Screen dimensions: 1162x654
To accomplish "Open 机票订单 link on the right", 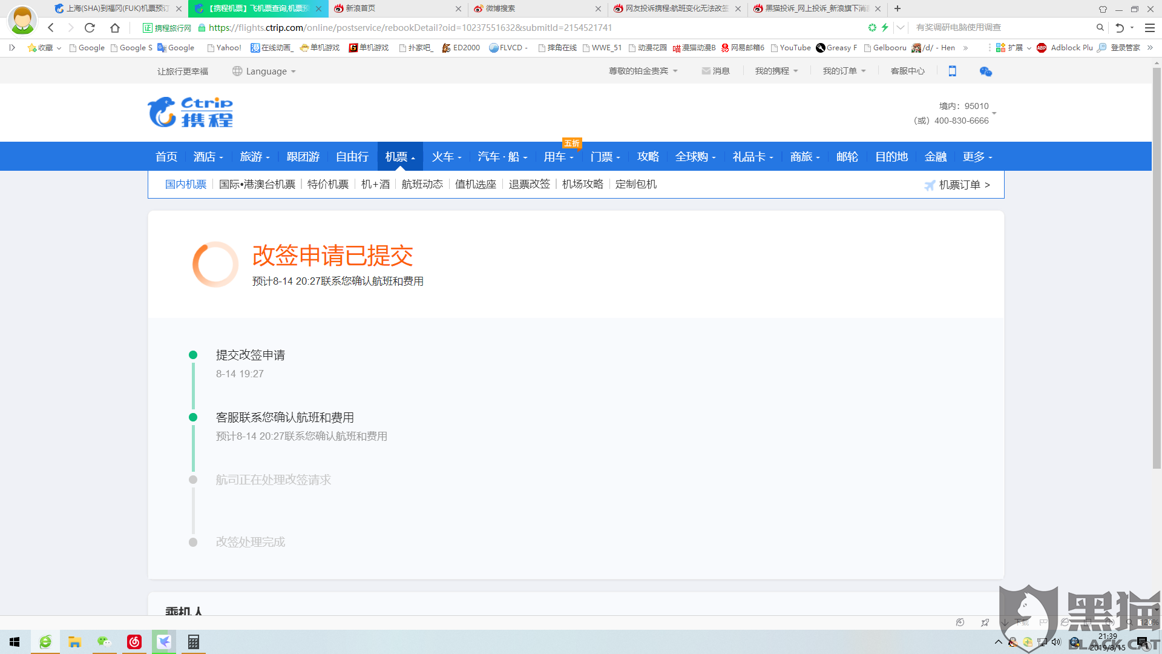I will [x=959, y=185].
